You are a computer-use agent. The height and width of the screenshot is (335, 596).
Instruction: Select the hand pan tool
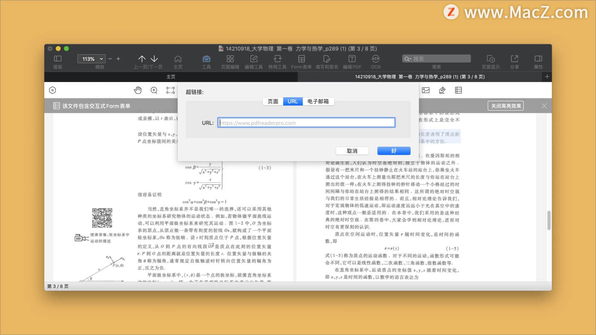[138, 90]
